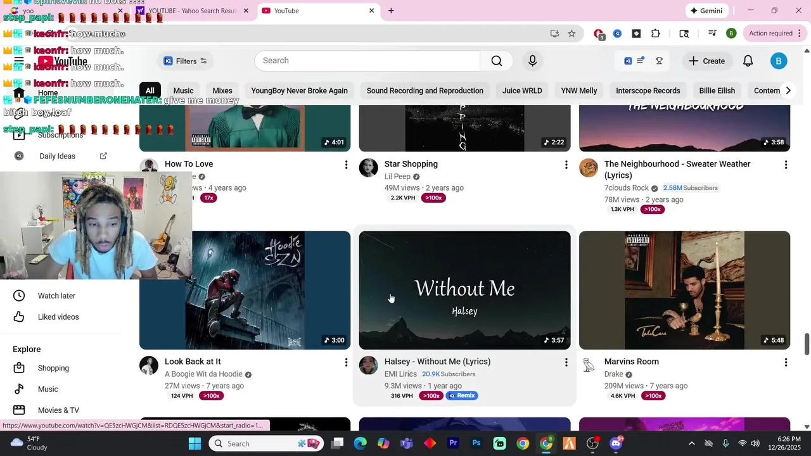811x456 pixels.
Task: Open a new browser tab
Action: (x=391, y=11)
